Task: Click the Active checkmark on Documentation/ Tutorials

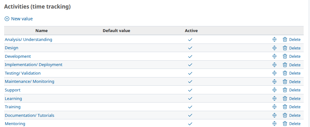Action: pos(190,115)
